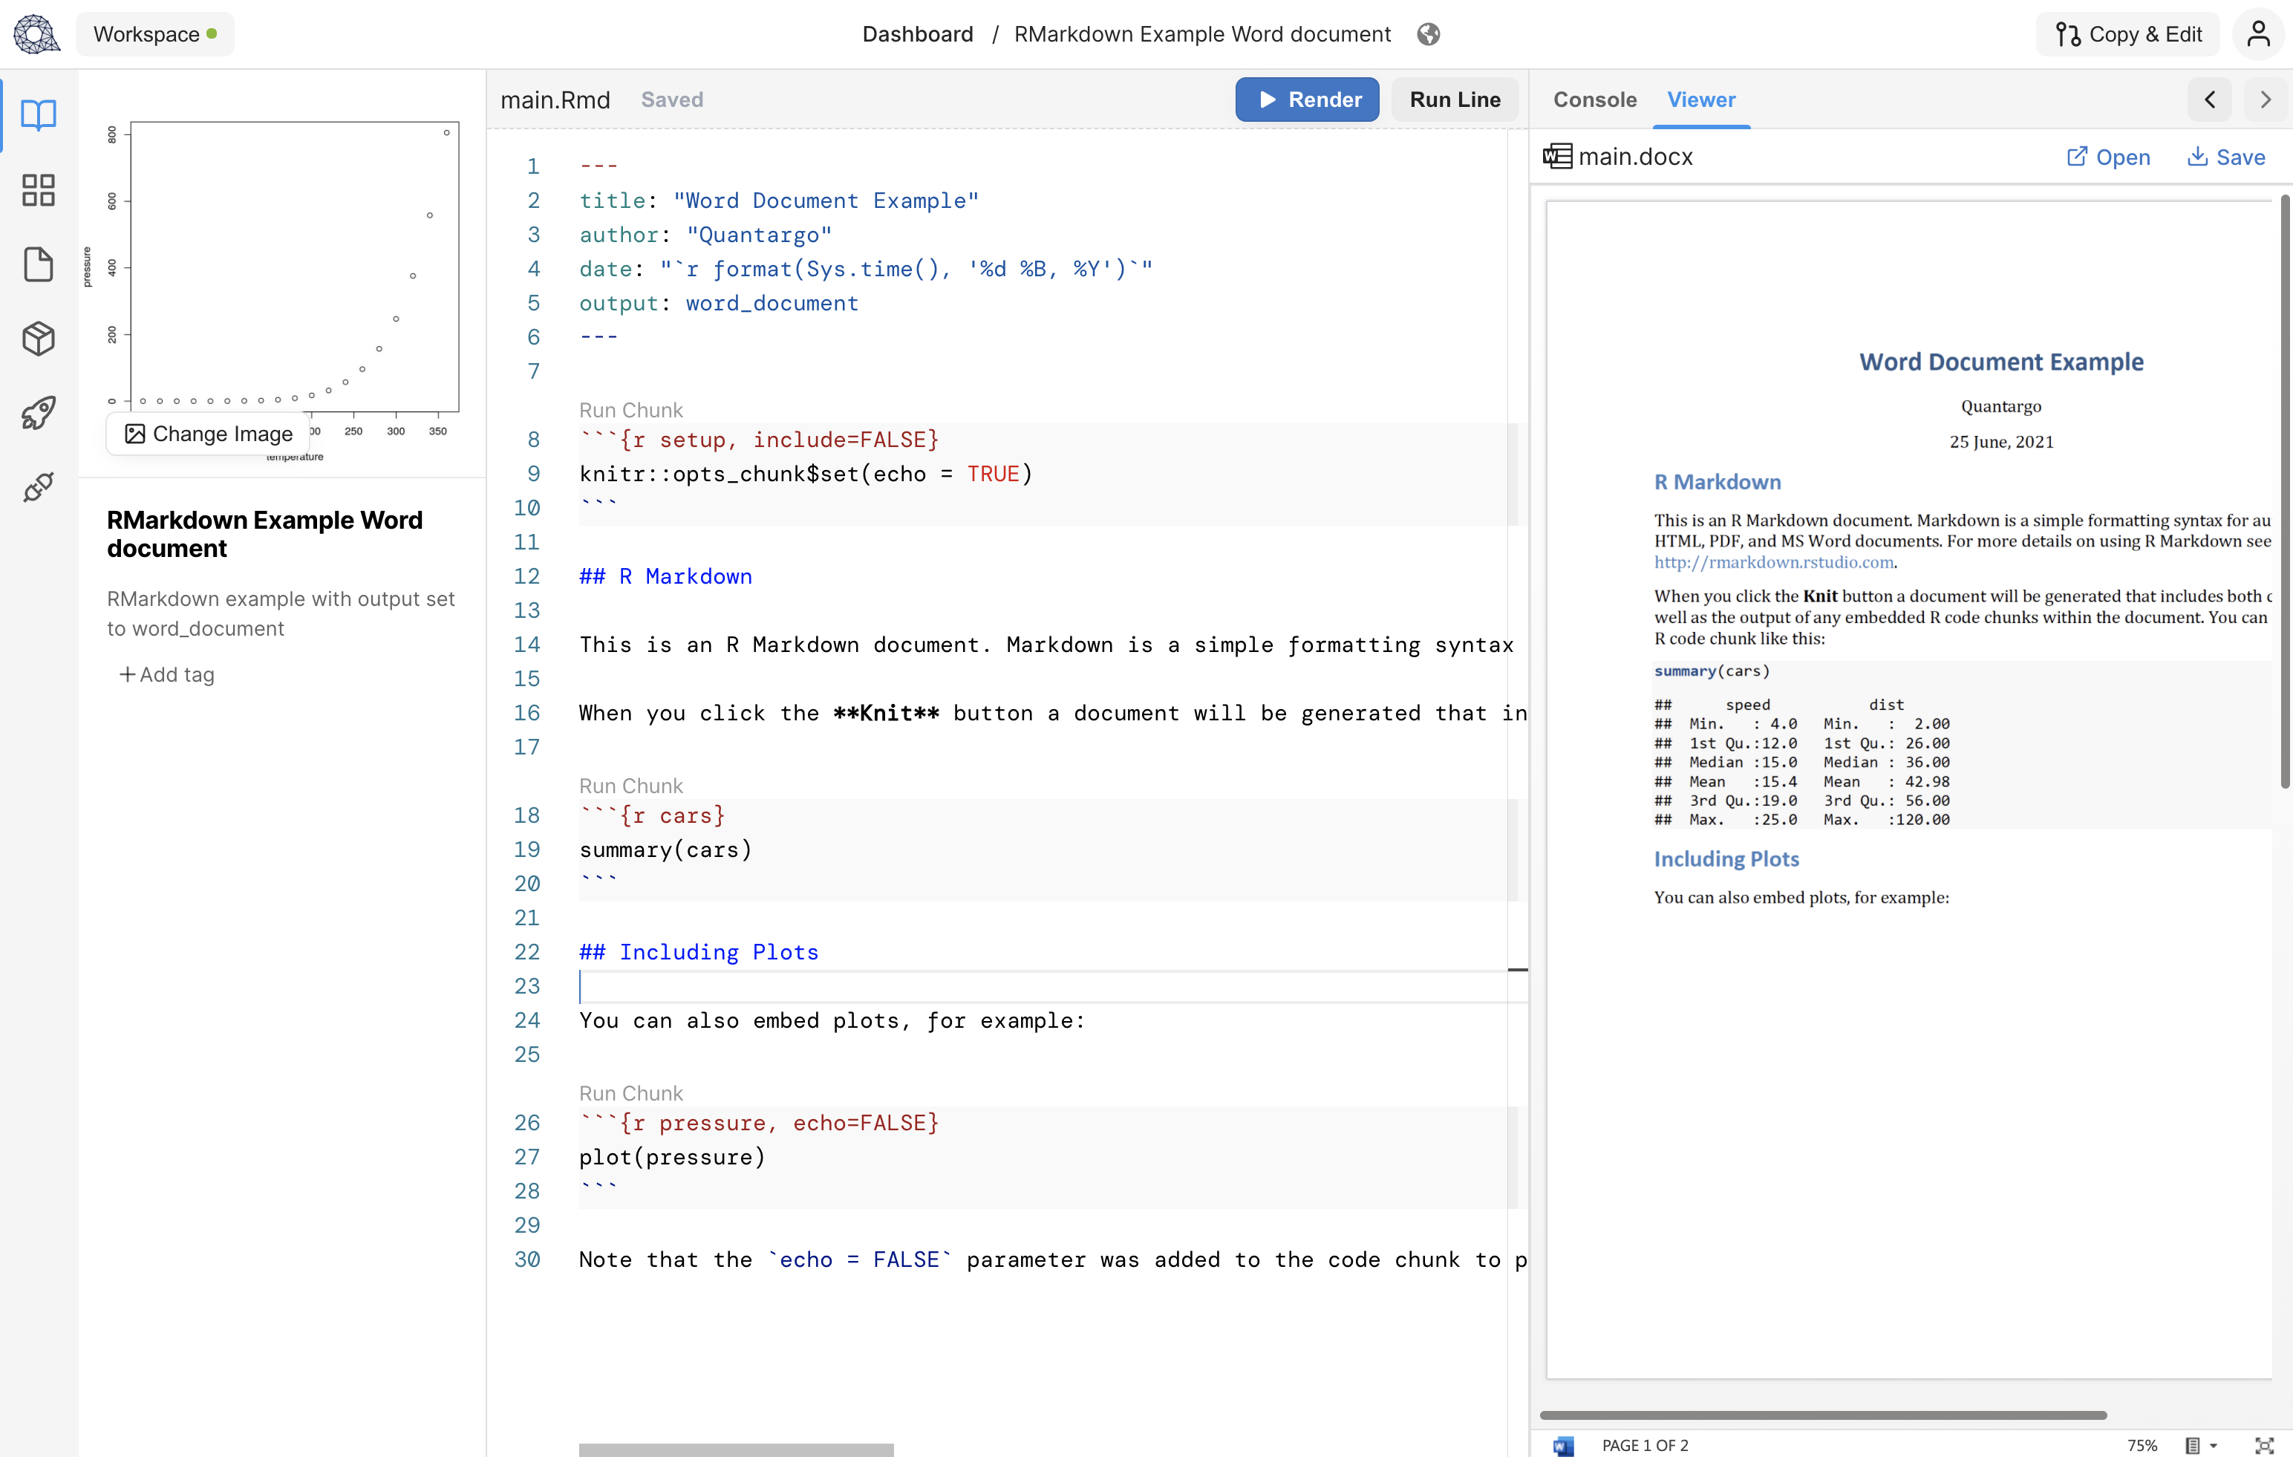Click Run Chunk above the setup chunk
Screen dimensions: 2293x1457
pos(630,411)
